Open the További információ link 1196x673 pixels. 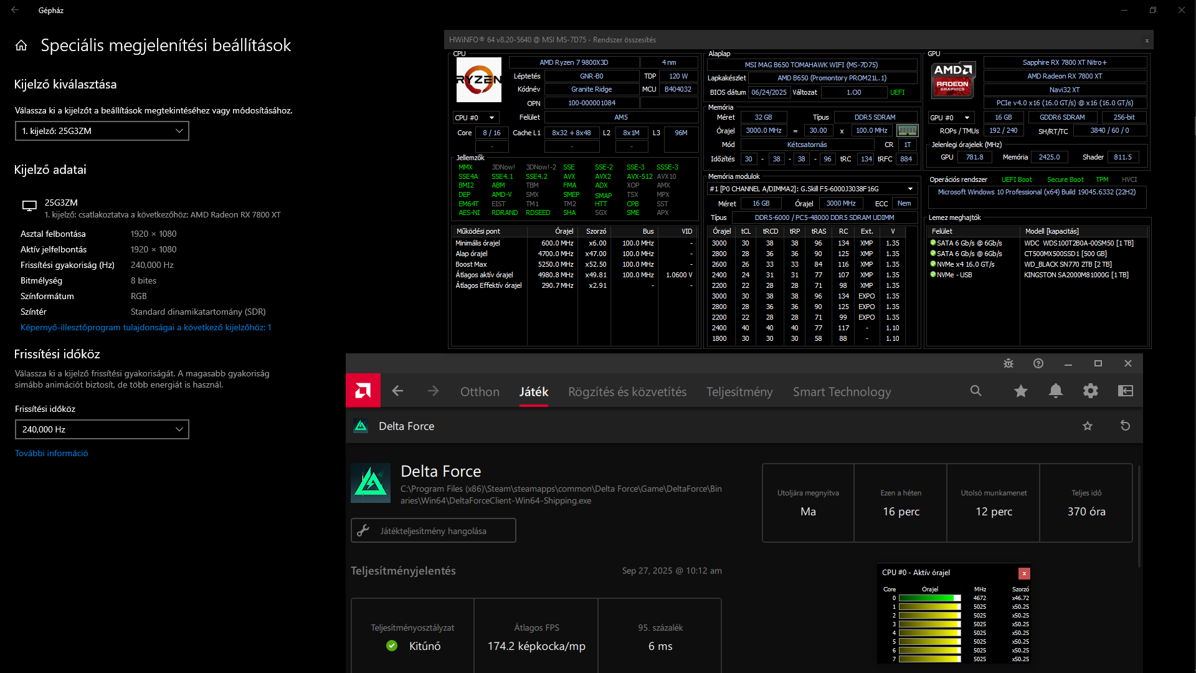coord(52,453)
